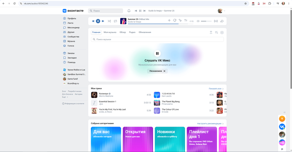
Task: Open Настроить рекомендации link
Action: 210,124
